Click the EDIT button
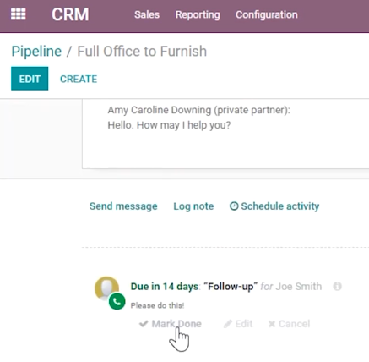Viewport: 369px width, 362px height. tap(30, 79)
